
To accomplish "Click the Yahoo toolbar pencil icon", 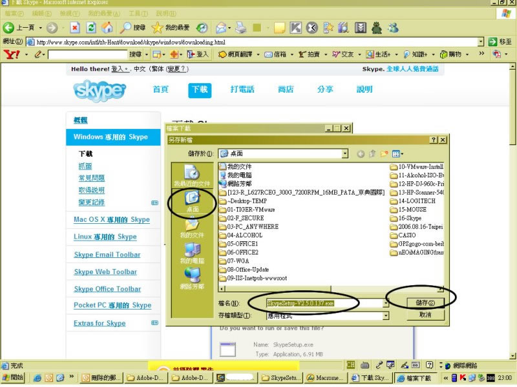I will [x=38, y=54].
